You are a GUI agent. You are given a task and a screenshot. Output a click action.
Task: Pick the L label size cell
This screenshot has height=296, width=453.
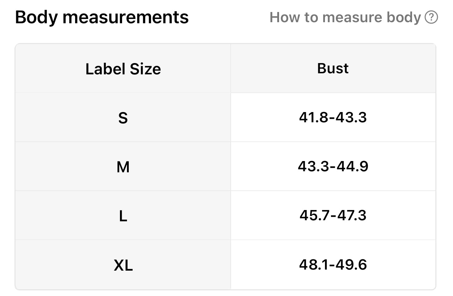click(123, 216)
